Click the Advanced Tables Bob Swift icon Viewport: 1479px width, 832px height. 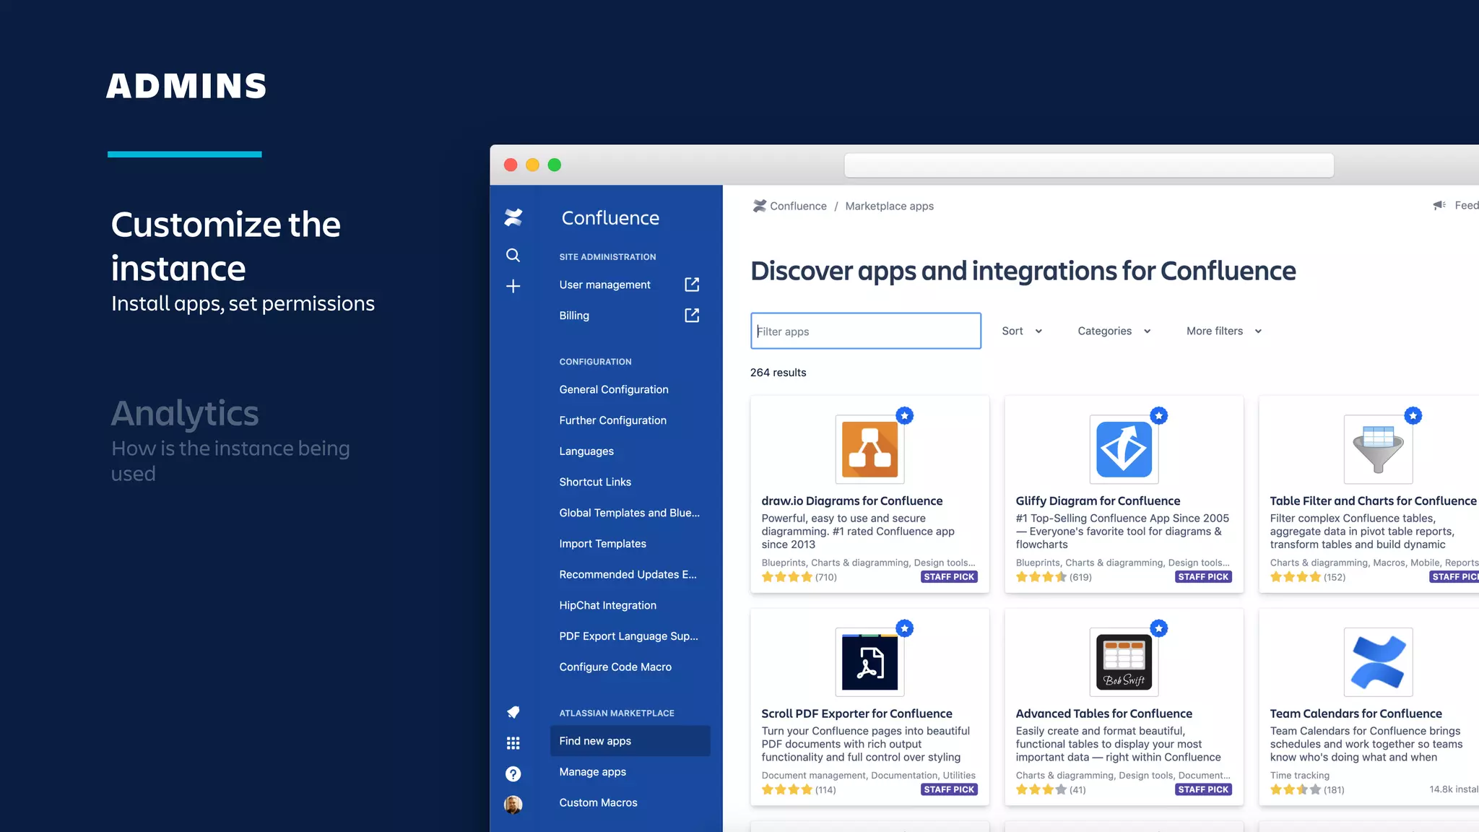1124,662
